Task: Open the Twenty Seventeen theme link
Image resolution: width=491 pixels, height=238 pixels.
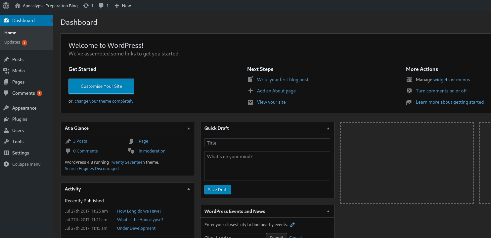Action: (127, 162)
